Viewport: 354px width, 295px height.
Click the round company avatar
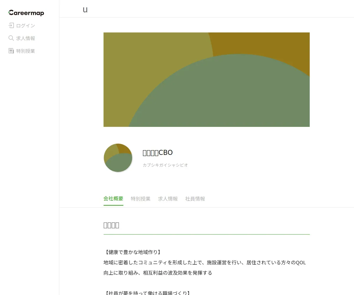[118, 158]
